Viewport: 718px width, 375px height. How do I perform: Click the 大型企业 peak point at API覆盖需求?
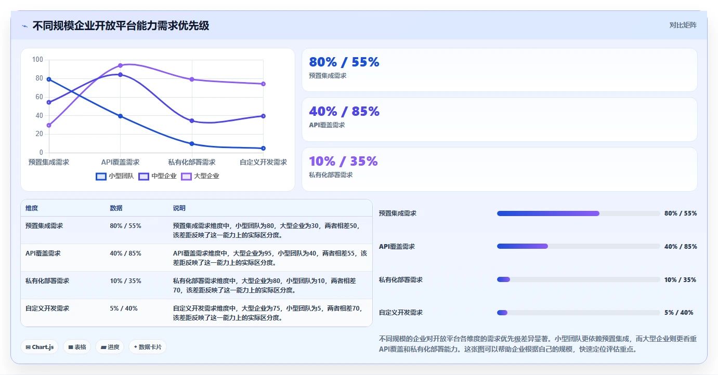point(120,65)
